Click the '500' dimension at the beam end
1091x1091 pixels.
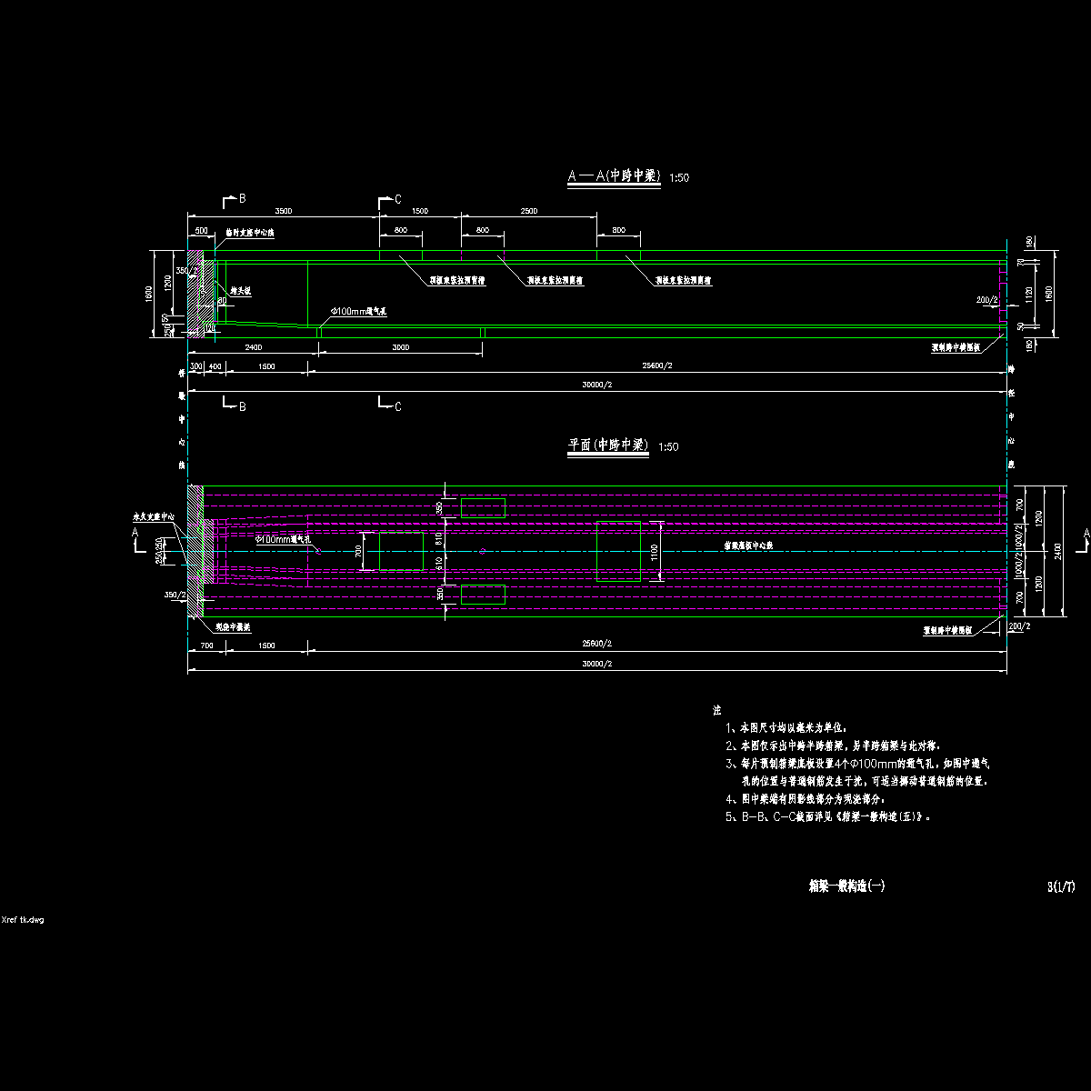coord(201,231)
